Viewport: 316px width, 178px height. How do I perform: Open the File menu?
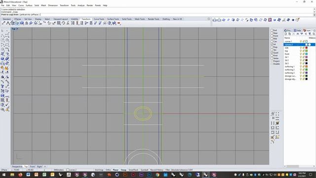click(2, 5)
